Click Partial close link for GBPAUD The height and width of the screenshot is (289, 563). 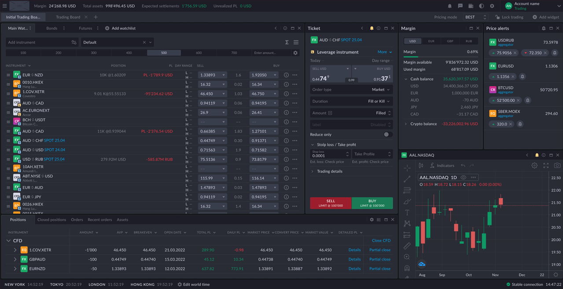coord(379,259)
